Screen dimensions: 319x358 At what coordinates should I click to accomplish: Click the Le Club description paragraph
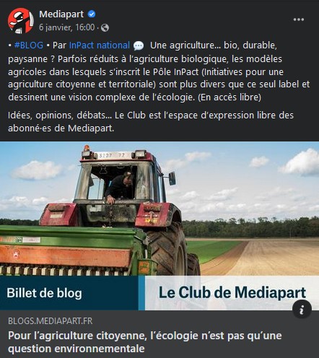click(151, 122)
